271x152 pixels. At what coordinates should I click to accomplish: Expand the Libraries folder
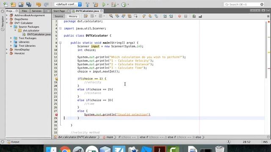[11, 42]
